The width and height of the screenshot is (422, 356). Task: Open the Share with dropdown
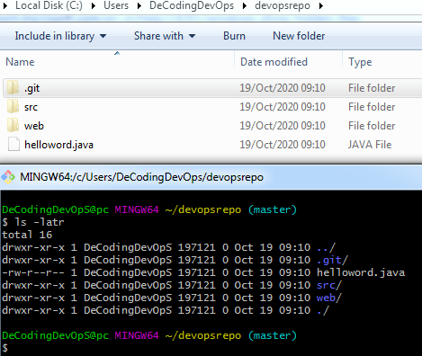coord(165,36)
